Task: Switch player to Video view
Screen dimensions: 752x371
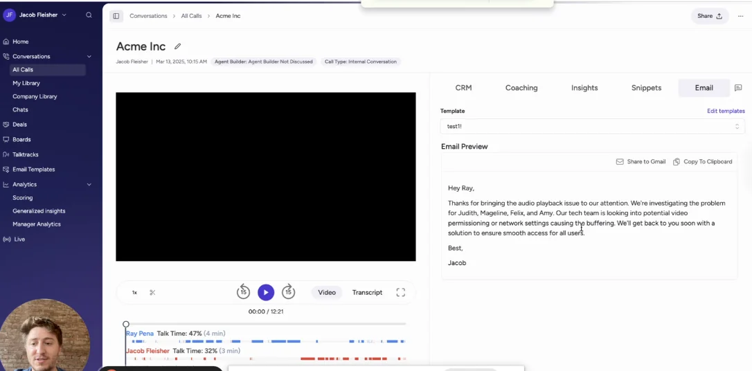Action: pos(327,292)
